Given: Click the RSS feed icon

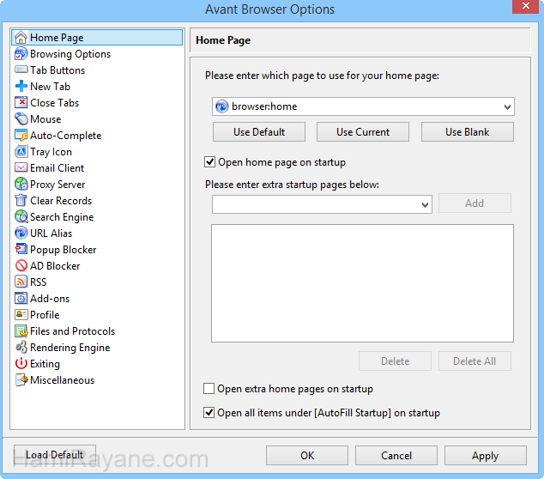Looking at the screenshot, I should coord(21,282).
